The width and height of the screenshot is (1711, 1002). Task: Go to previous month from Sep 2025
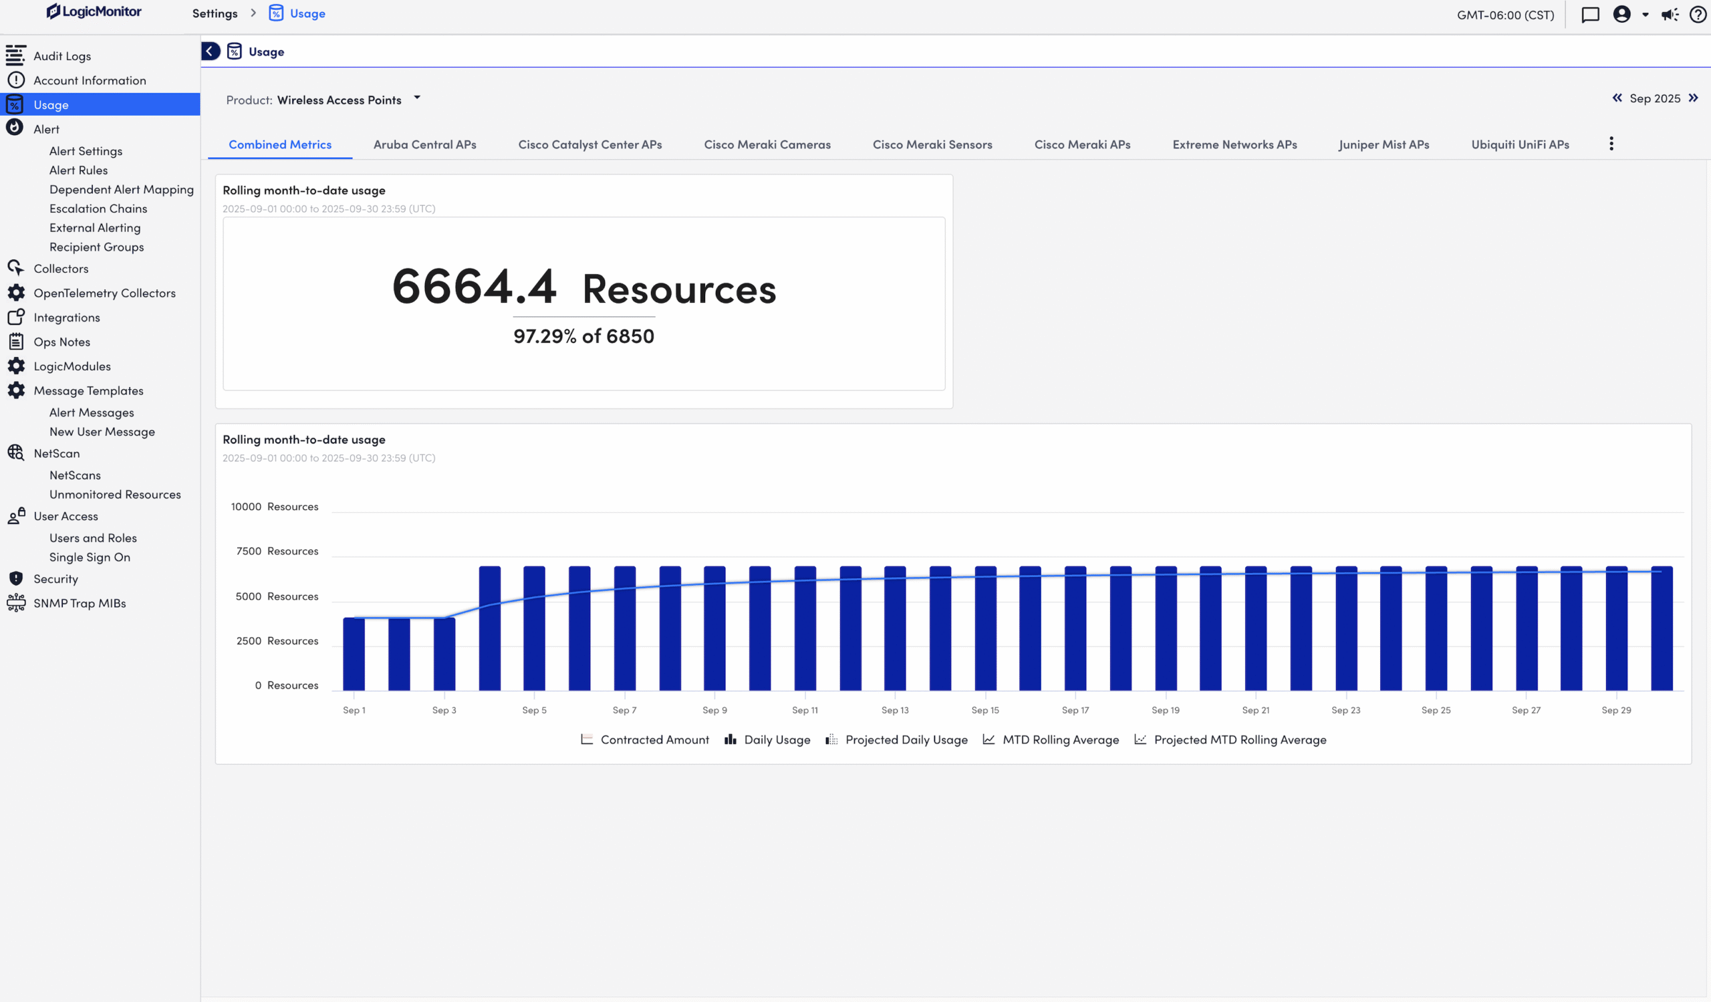(1617, 98)
